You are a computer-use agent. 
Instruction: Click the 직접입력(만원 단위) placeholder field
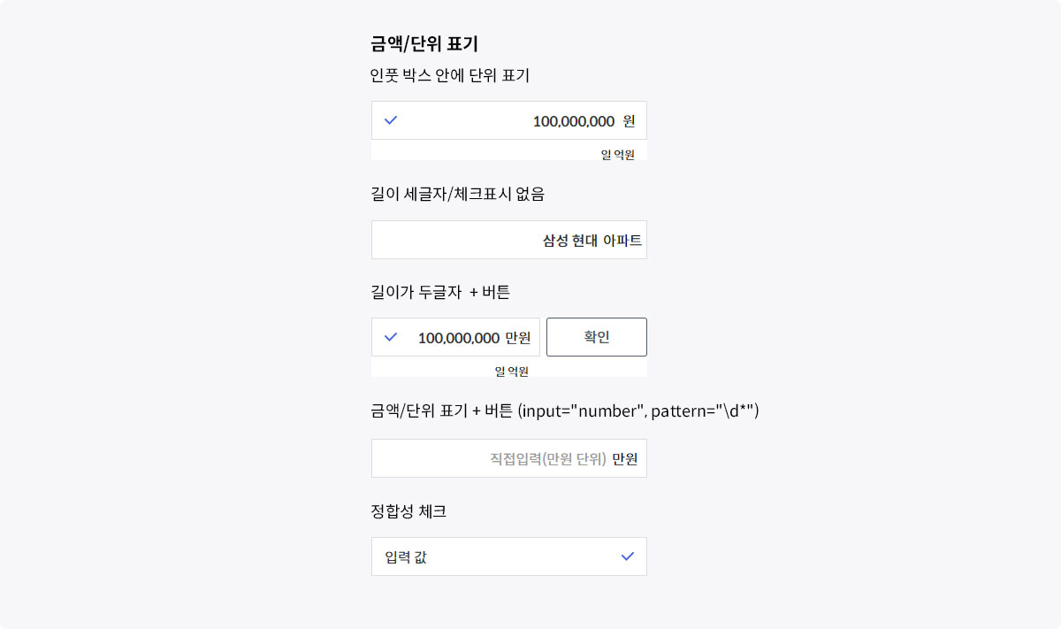(x=509, y=458)
